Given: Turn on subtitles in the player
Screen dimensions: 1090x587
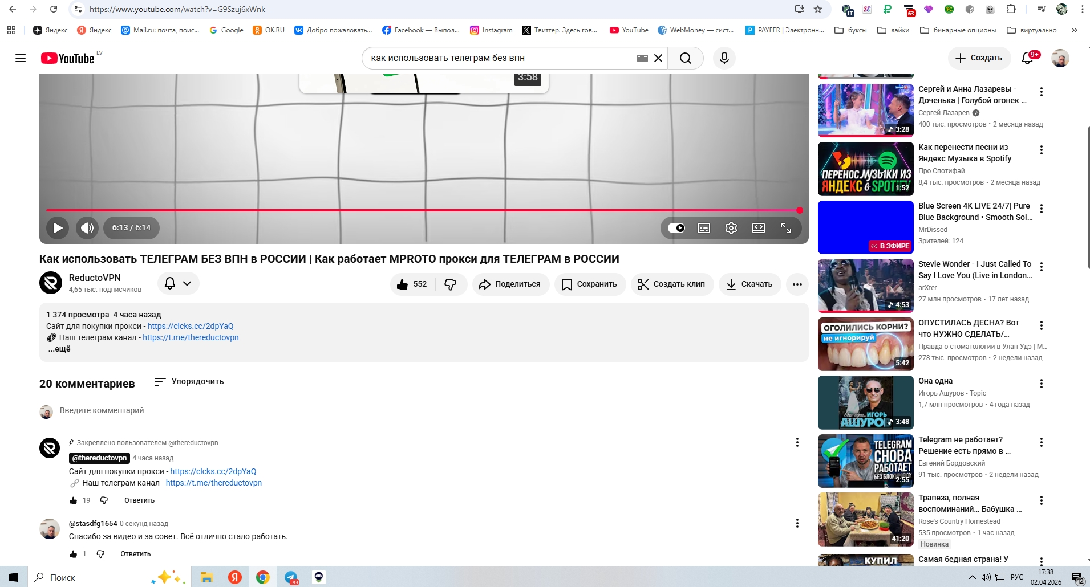Looking at the screenshot, I should pos(704,228).
